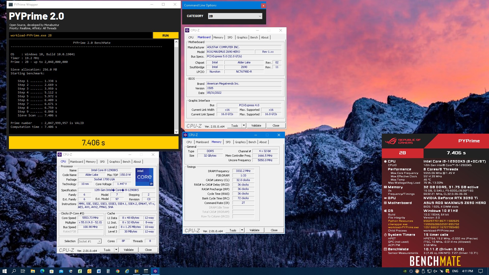
Task: Click PYPrime output scrollbar up arrow
Action: pos(176,42)
